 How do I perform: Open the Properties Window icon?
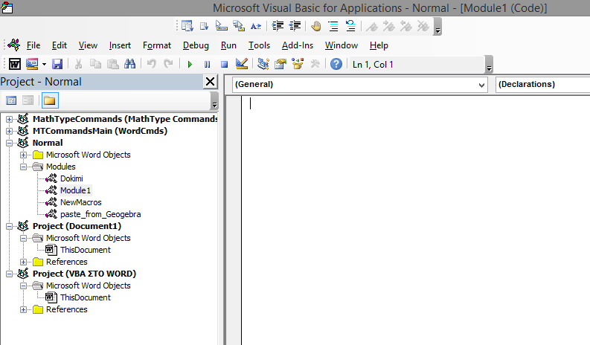280,64
